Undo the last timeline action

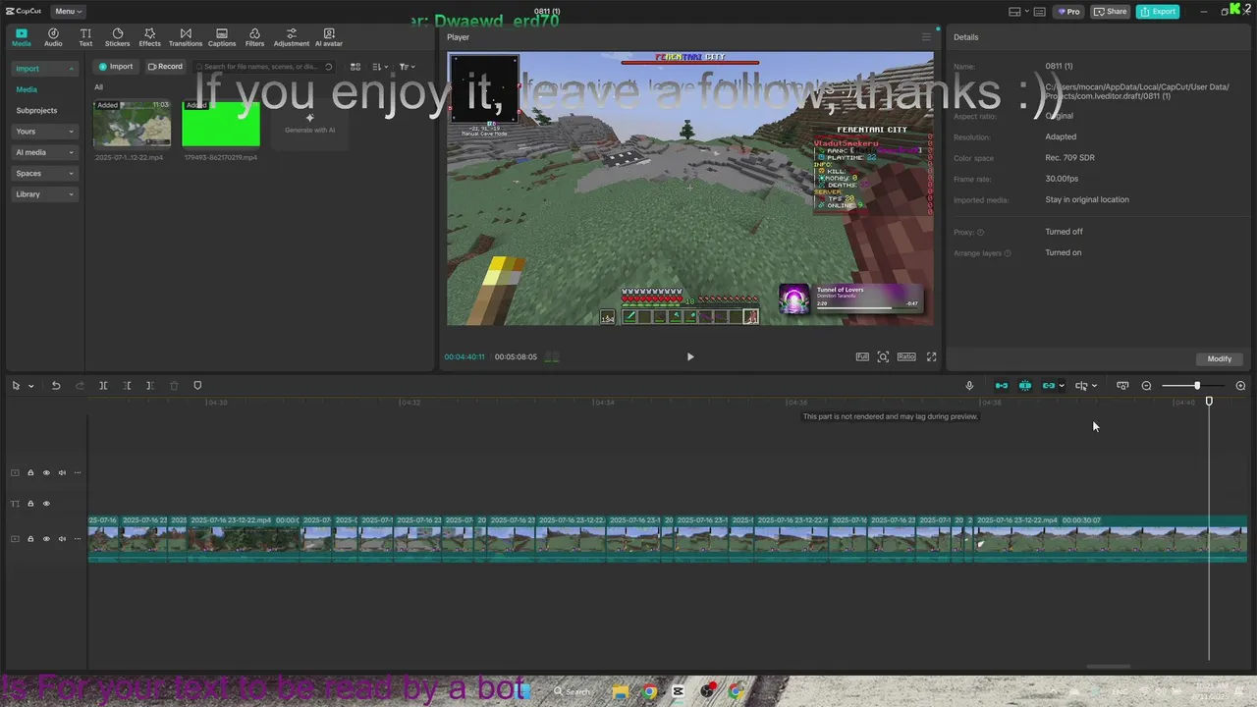tap(56, 386)
